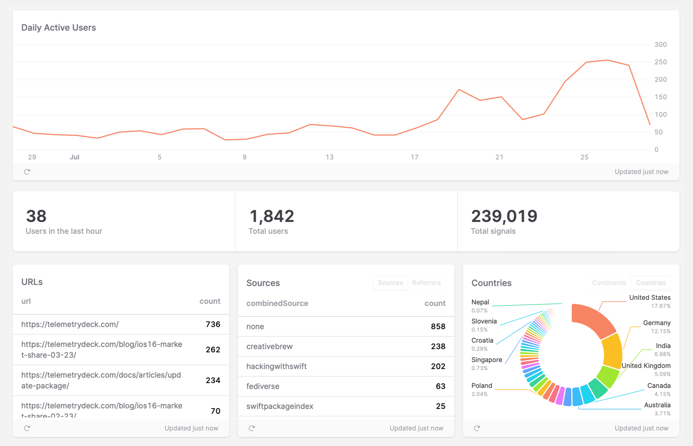
Task: Click the India 6.98% label
Action: coord(663,350)
